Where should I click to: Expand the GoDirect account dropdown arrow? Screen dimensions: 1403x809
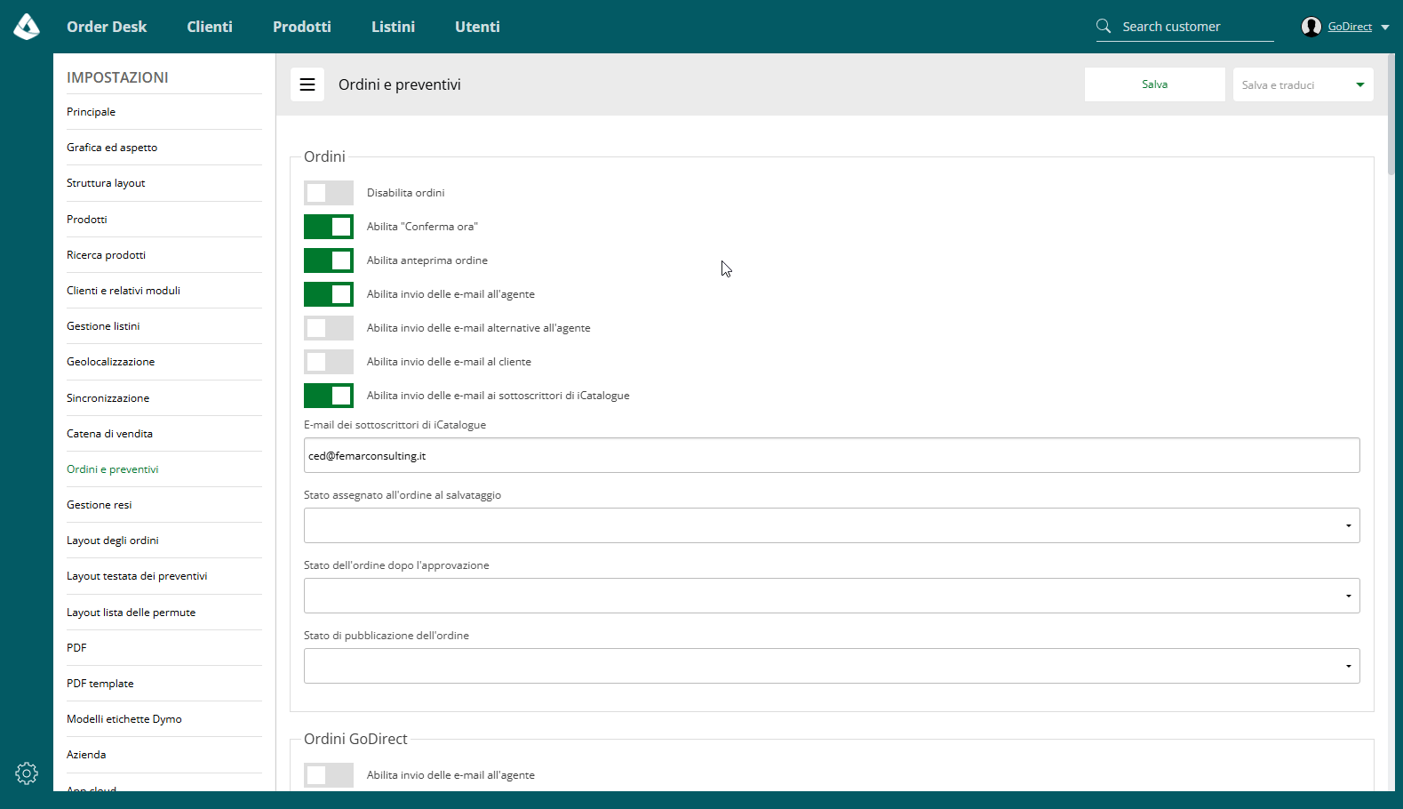click(1385, 28)
